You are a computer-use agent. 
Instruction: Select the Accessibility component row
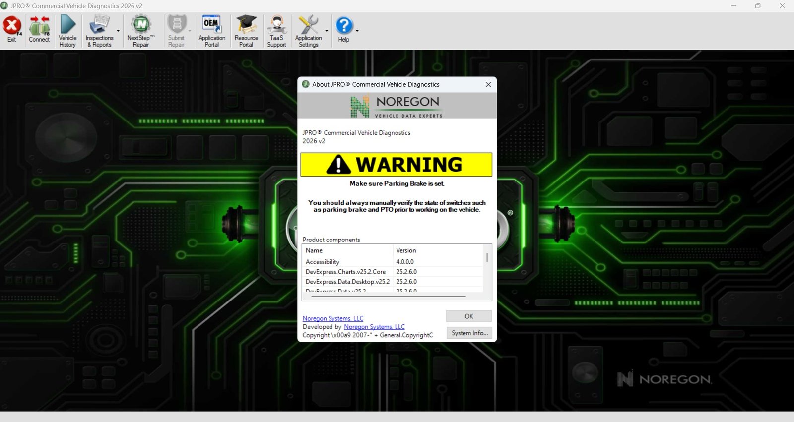pos(393,262)
